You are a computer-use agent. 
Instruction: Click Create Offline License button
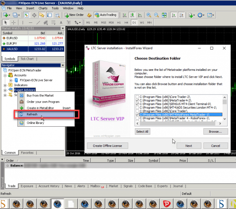coord(107,146)
